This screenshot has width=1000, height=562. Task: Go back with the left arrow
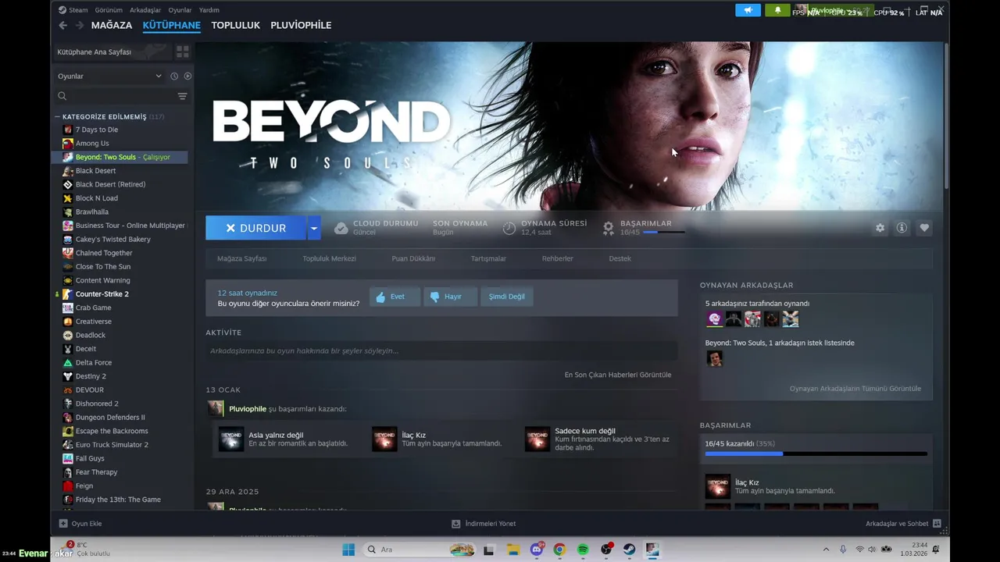pos(63,25)
